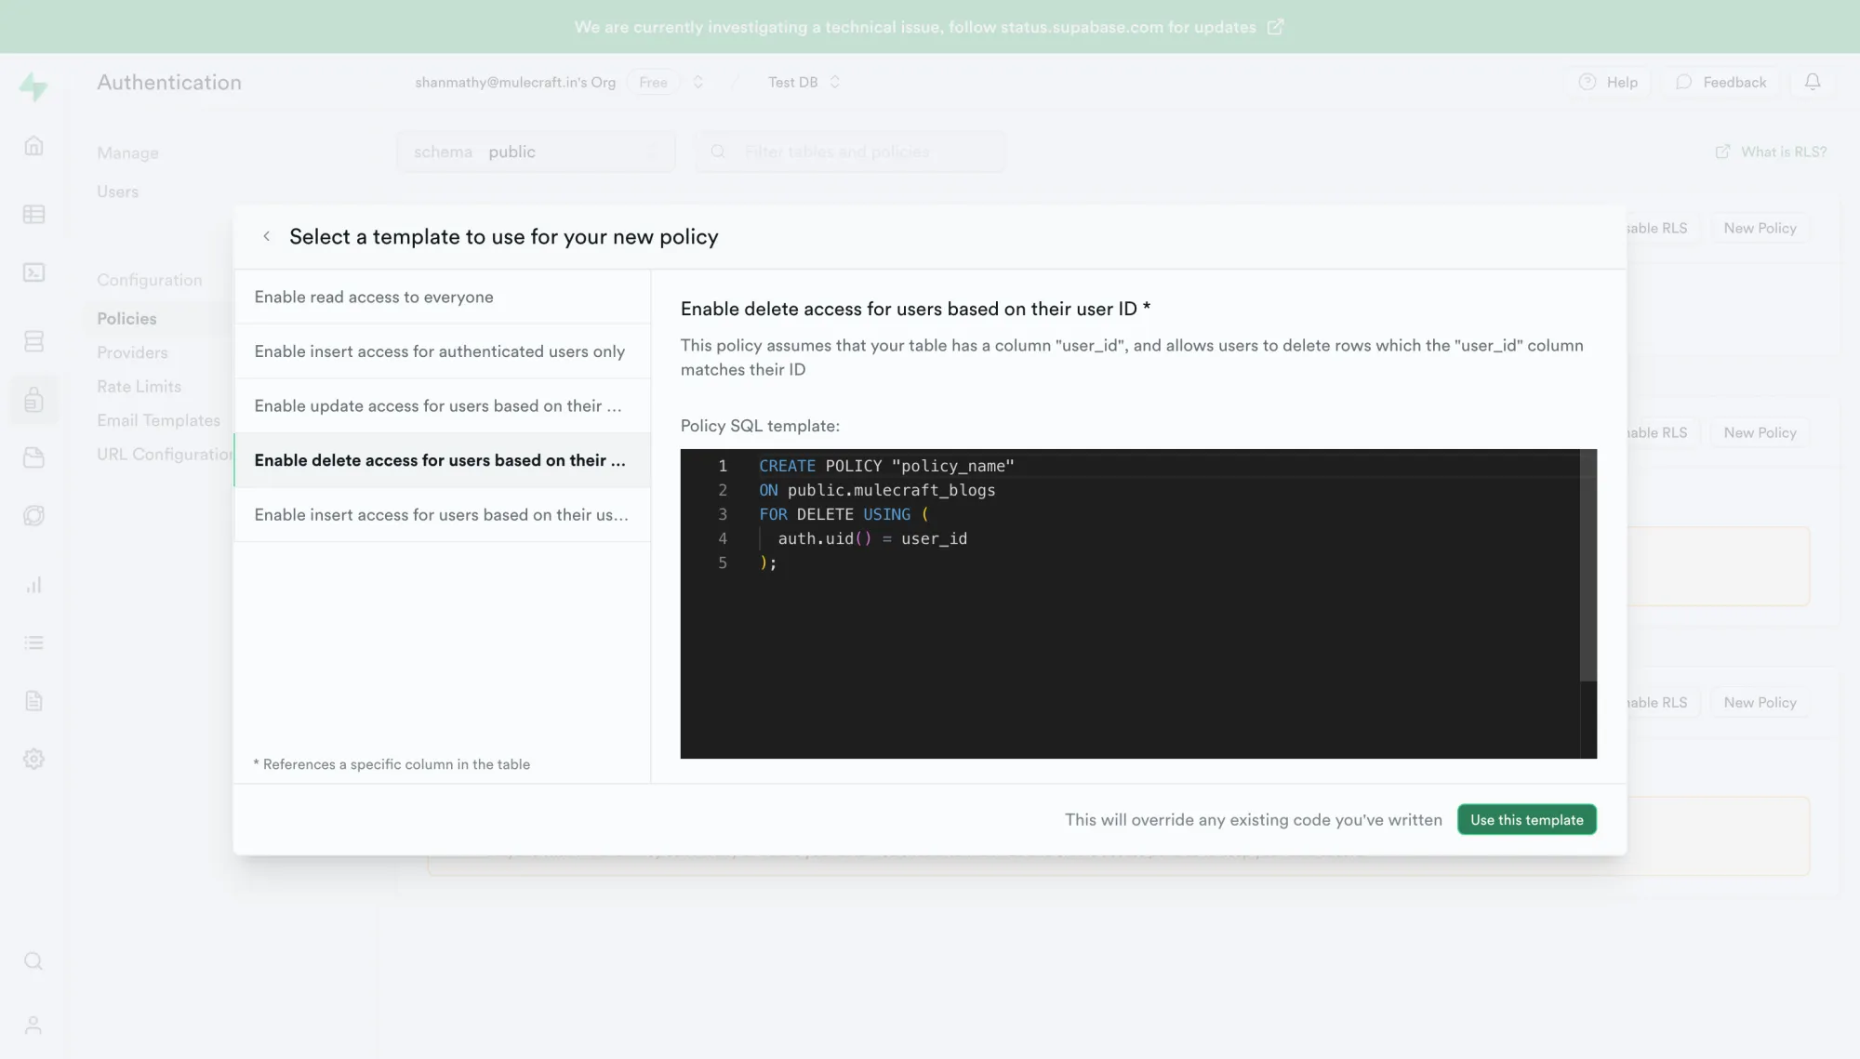Click the Supabase logo icon
Screen dimensions: 1860x1059
tap(33, 86)
